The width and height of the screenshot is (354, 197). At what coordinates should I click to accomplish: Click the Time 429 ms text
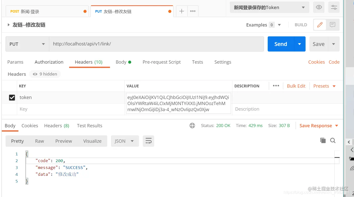249,126
